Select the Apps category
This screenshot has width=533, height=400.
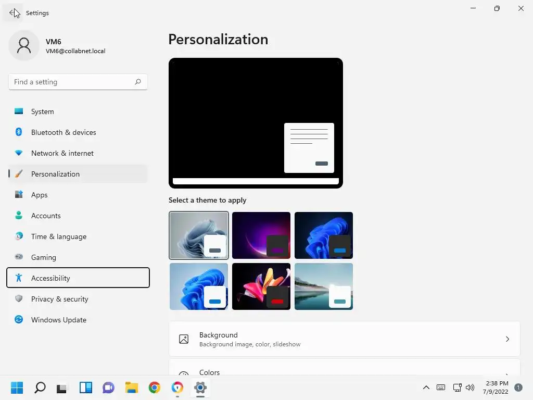pos(78,195)
